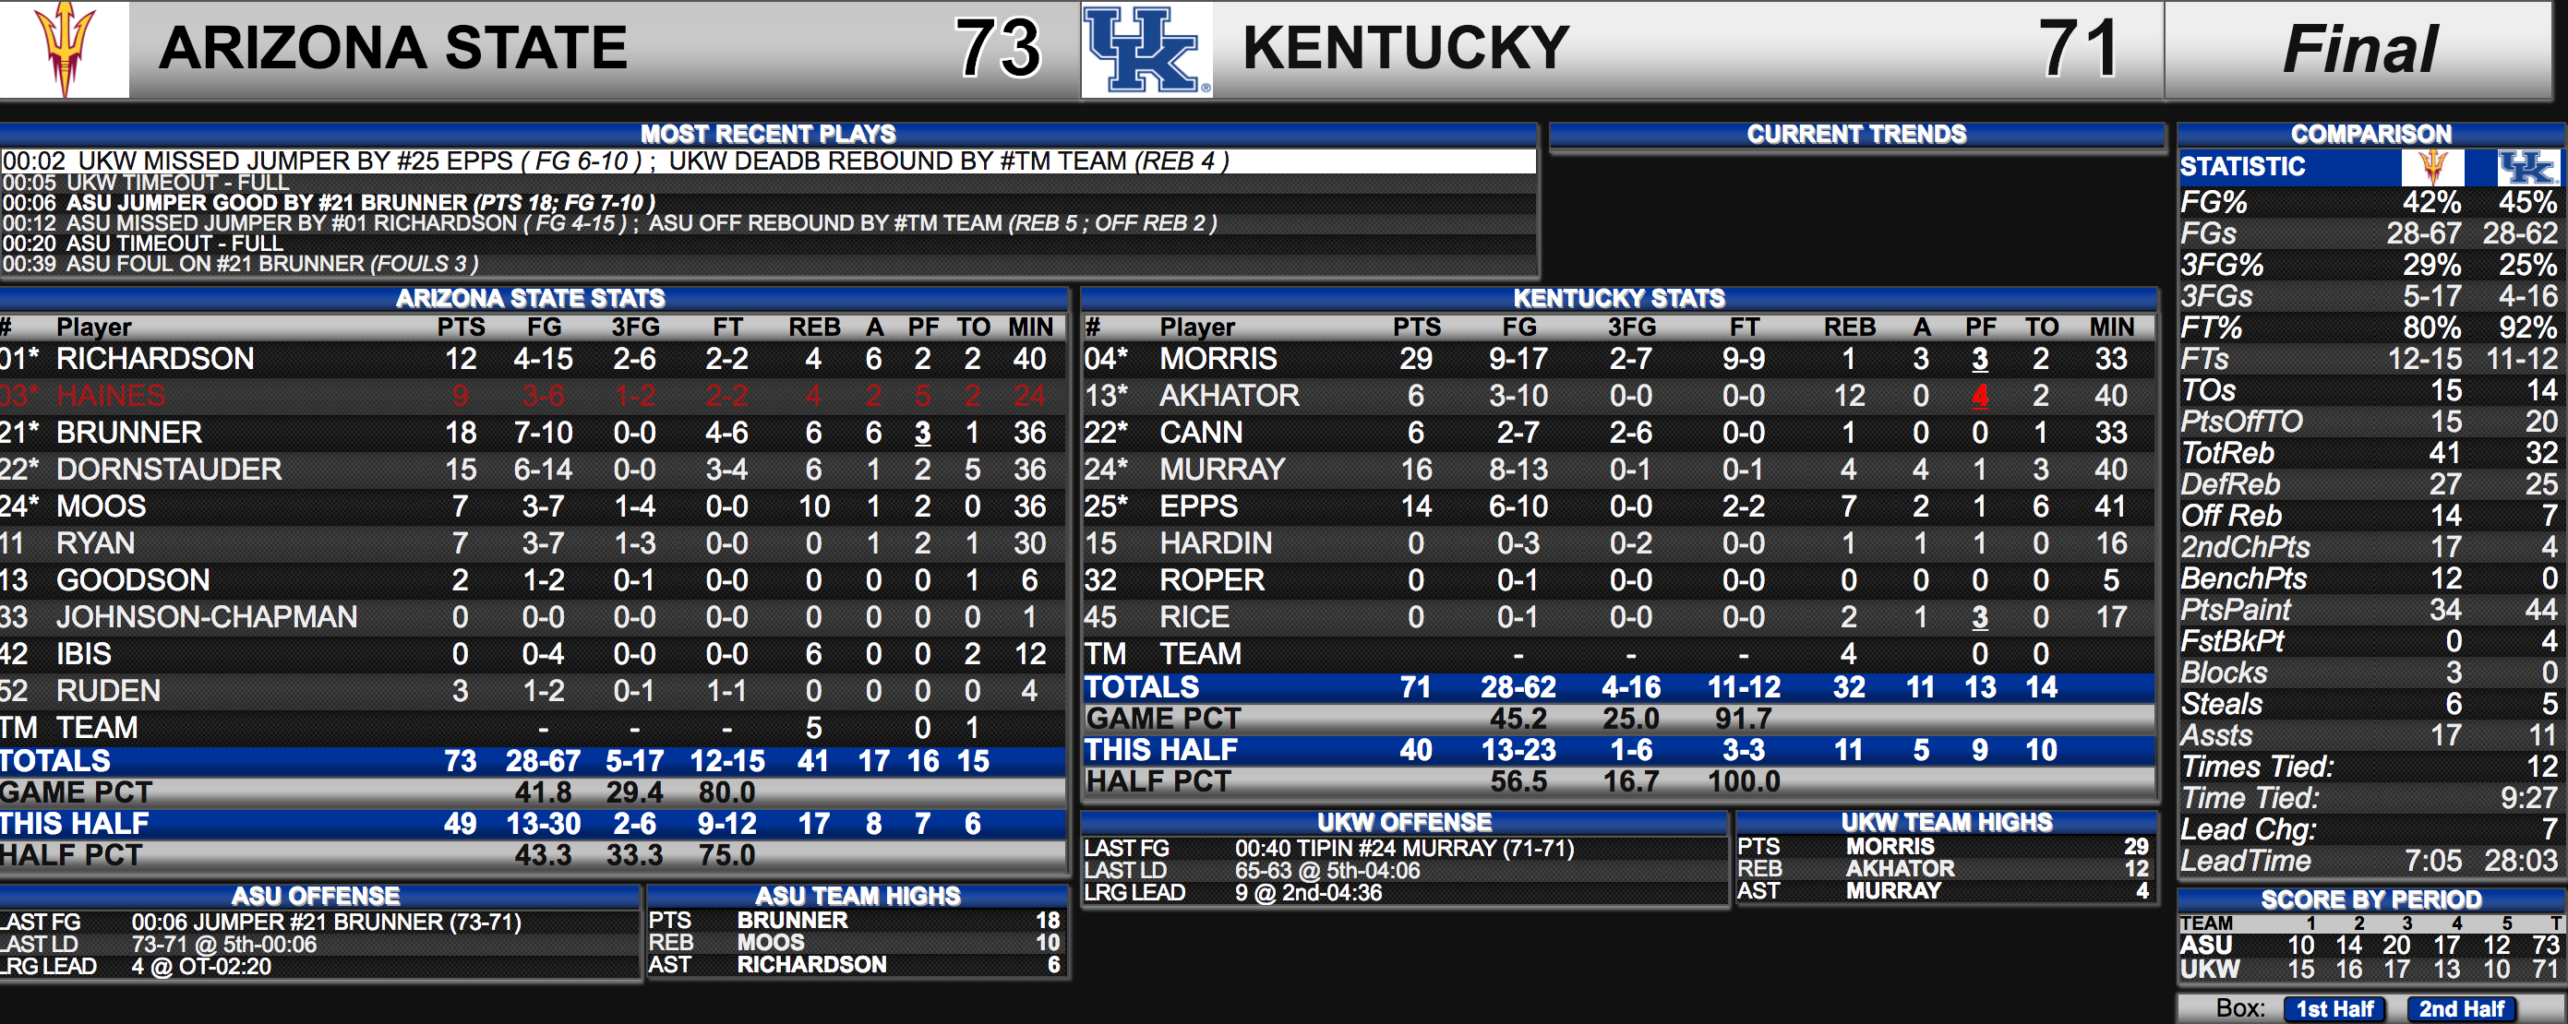Select the UK logo icon in Comparison header
The image size is (2568, 1024).
(x=2527, y=166)
